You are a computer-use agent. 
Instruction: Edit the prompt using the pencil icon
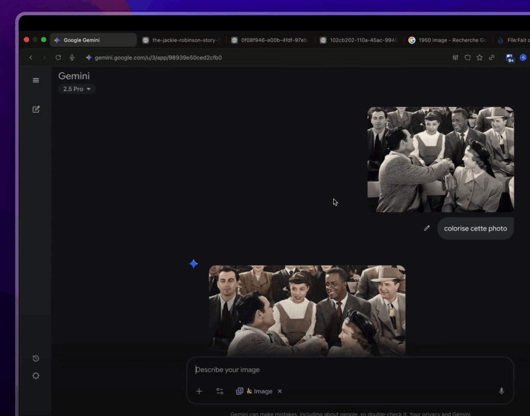click(426, 228)
